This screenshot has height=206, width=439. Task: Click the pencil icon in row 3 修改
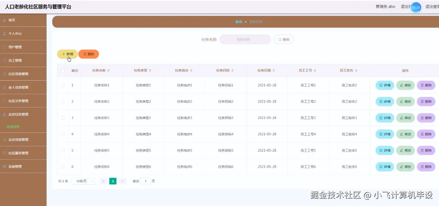tap(402, 118)
